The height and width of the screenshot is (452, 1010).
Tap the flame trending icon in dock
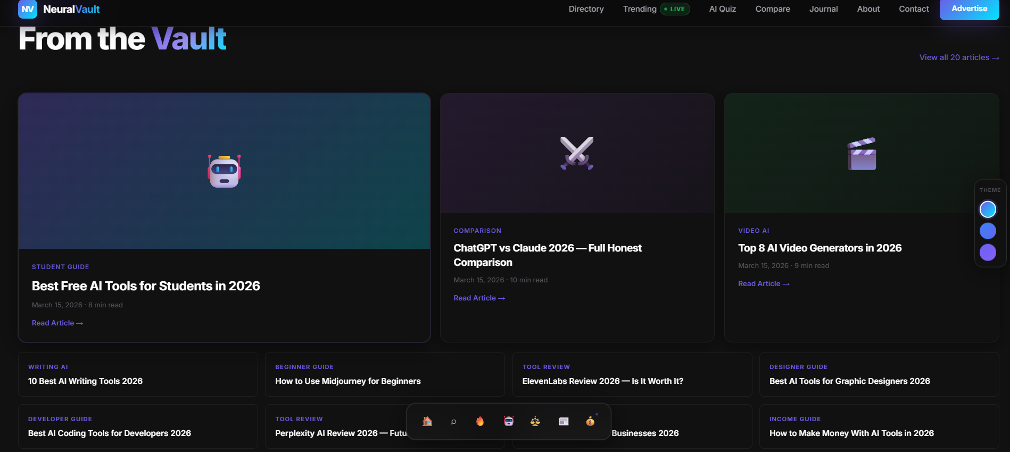click(x=480, y=421)
